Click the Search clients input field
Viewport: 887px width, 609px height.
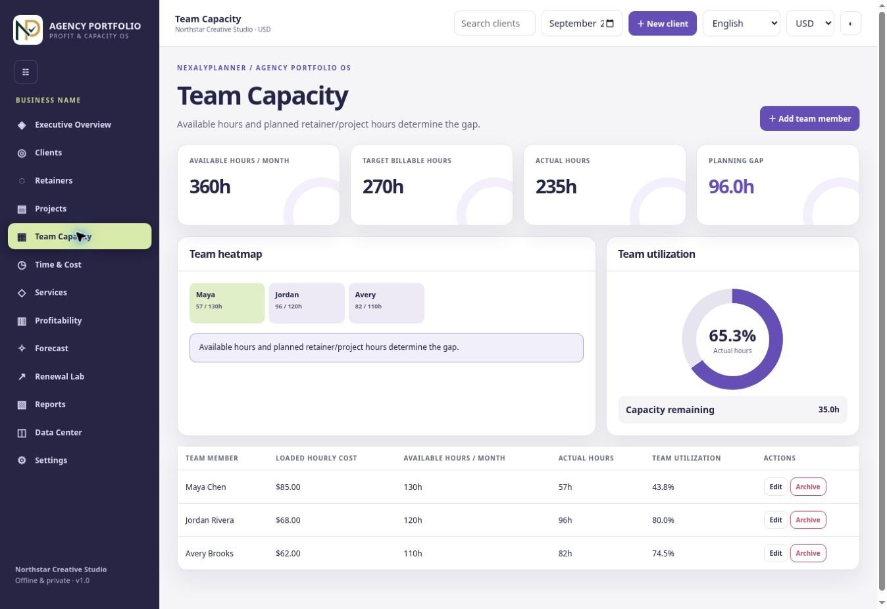pyautogui.click(x=495, y=24)
